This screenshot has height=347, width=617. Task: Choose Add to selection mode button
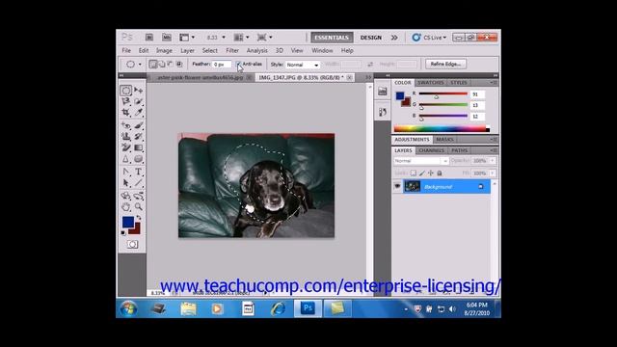coord(162,64)
